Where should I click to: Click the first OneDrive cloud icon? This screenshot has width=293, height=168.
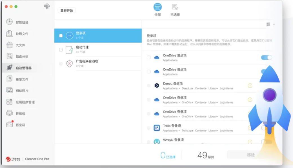(157, 57)
